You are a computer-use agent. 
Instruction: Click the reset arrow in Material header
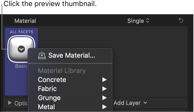coord(181,20)
